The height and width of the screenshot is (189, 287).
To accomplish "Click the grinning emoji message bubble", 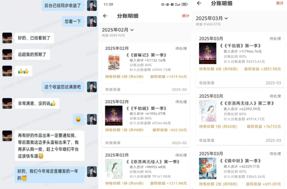I will tap(78, 119).
